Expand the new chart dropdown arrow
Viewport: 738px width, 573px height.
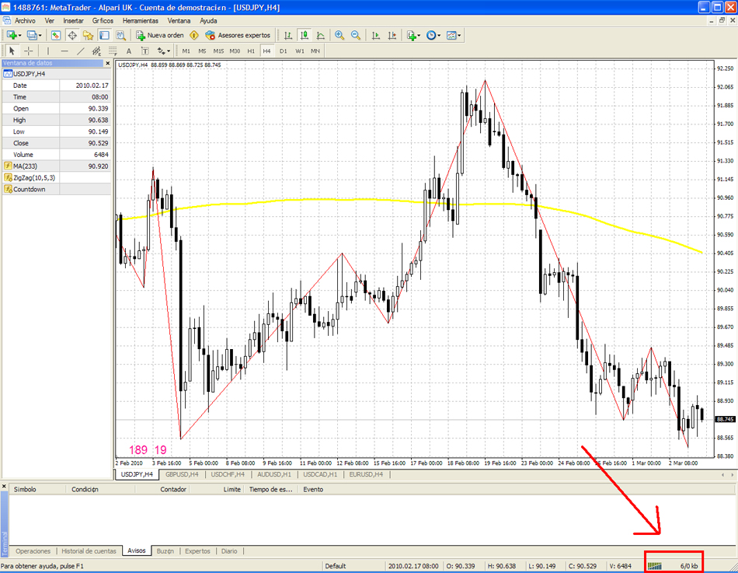tap(21, 35)
